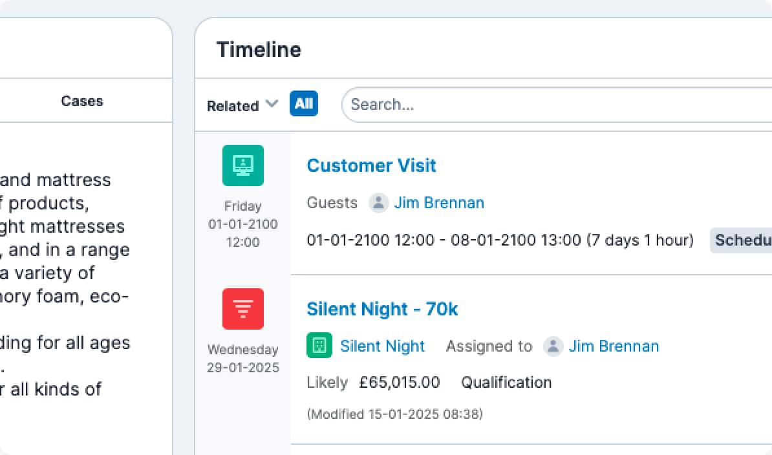Screen dimensions: 772x455
Task: Open the Silent Night - 70k opportunity
Action: (382, 309)
